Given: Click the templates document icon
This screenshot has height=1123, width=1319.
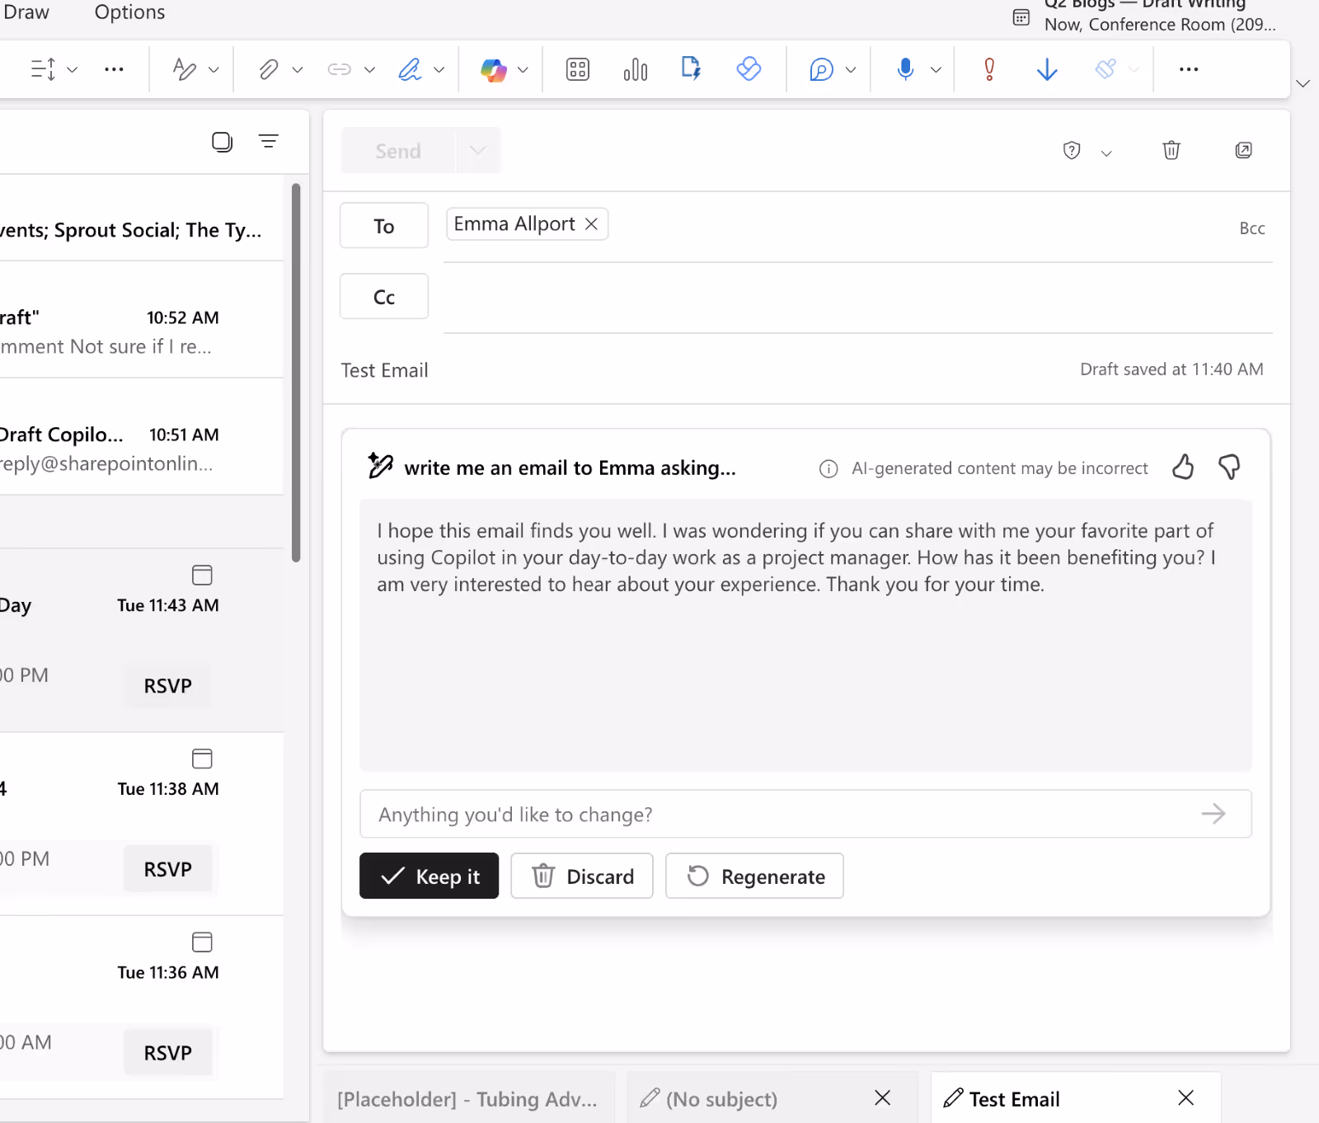Looking at the screenshot, I should pyautogui.click(x=691, y=68).
